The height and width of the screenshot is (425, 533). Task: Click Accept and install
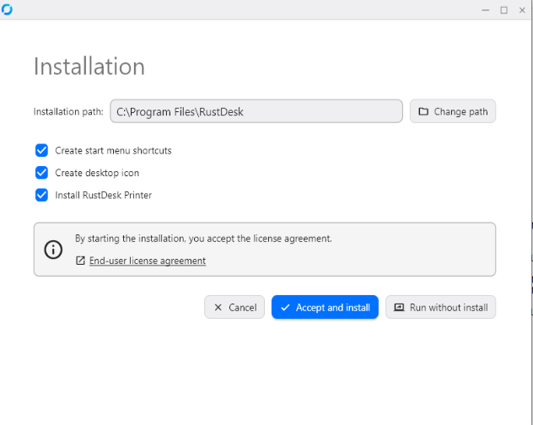coord(325,307)
